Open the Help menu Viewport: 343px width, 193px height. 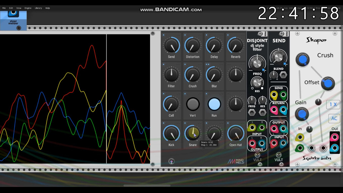point(48,8)
